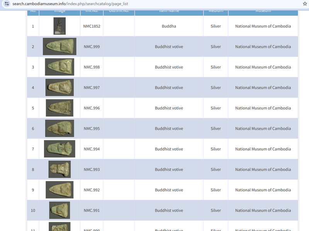This screenshot has height=231, width=309.
Task: Click Buddhist votive name in NMC.992 row
Action: point(169,190)
